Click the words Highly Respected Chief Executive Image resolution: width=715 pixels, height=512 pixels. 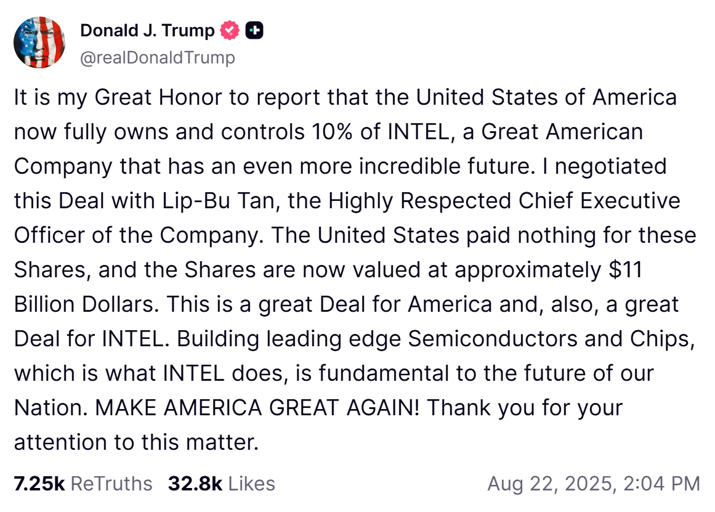click(x=504, y=201)
